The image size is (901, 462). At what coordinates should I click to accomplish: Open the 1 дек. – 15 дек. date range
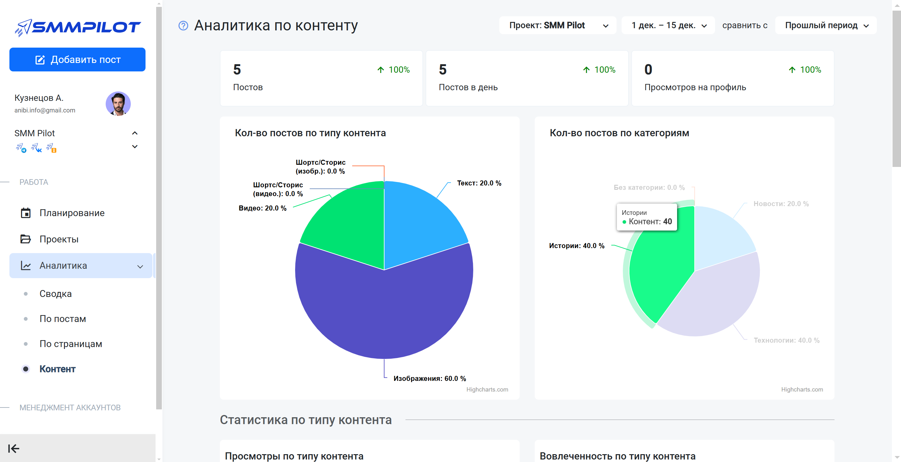point(668,25)
